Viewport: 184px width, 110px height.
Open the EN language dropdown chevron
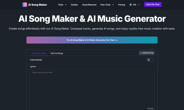139,5
